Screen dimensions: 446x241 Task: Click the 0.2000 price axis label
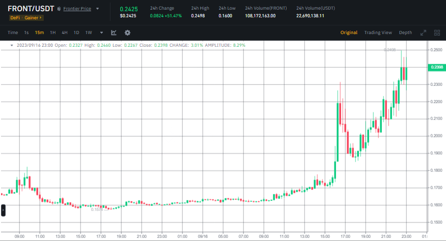[436, 136]
